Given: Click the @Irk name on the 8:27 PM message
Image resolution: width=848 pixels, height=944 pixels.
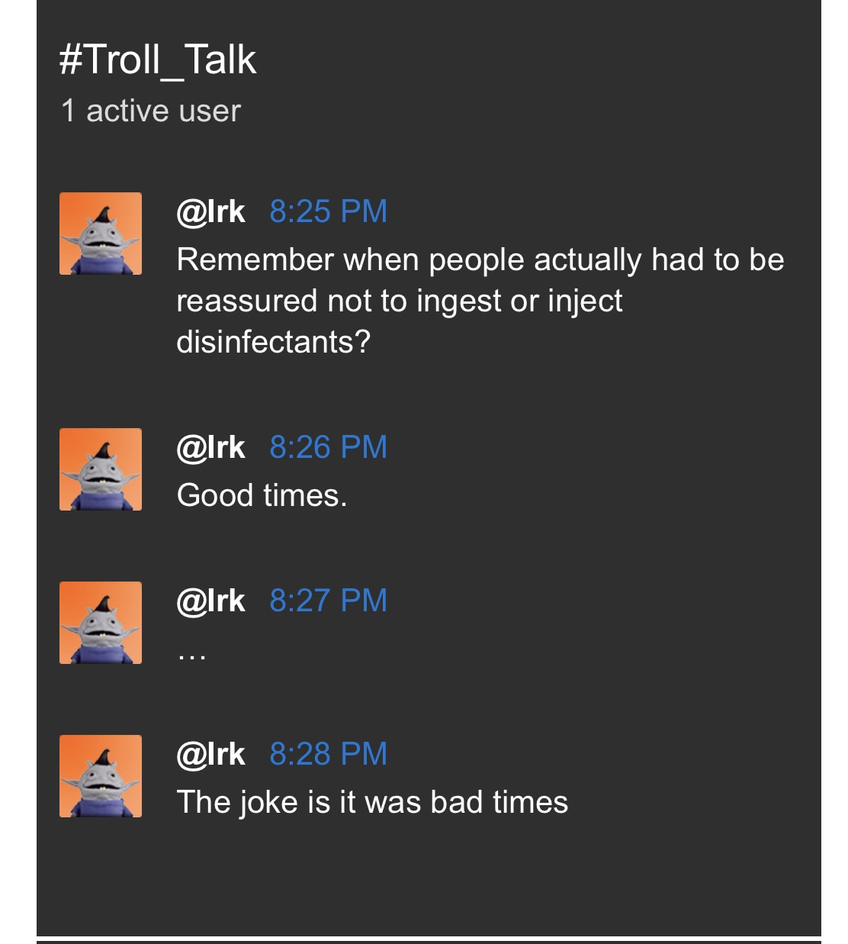Looking at the screenshot, I should pos(210,601).
